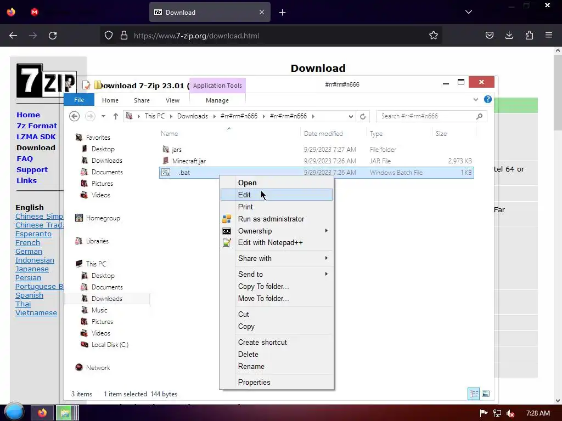Expand the Explorer ribbon chevron
This screenshot has width=562, height=421.
pyautogui.click(x=476, y=100)
